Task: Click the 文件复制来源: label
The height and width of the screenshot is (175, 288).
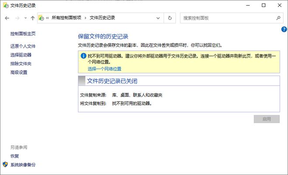Action: point(93,95)
